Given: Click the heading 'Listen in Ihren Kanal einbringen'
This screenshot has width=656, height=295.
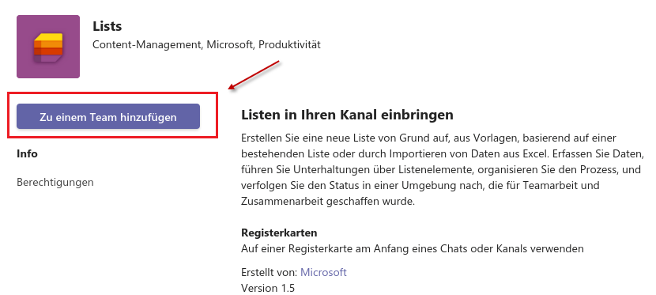Looking at the screenshot, I should (347, 115).
